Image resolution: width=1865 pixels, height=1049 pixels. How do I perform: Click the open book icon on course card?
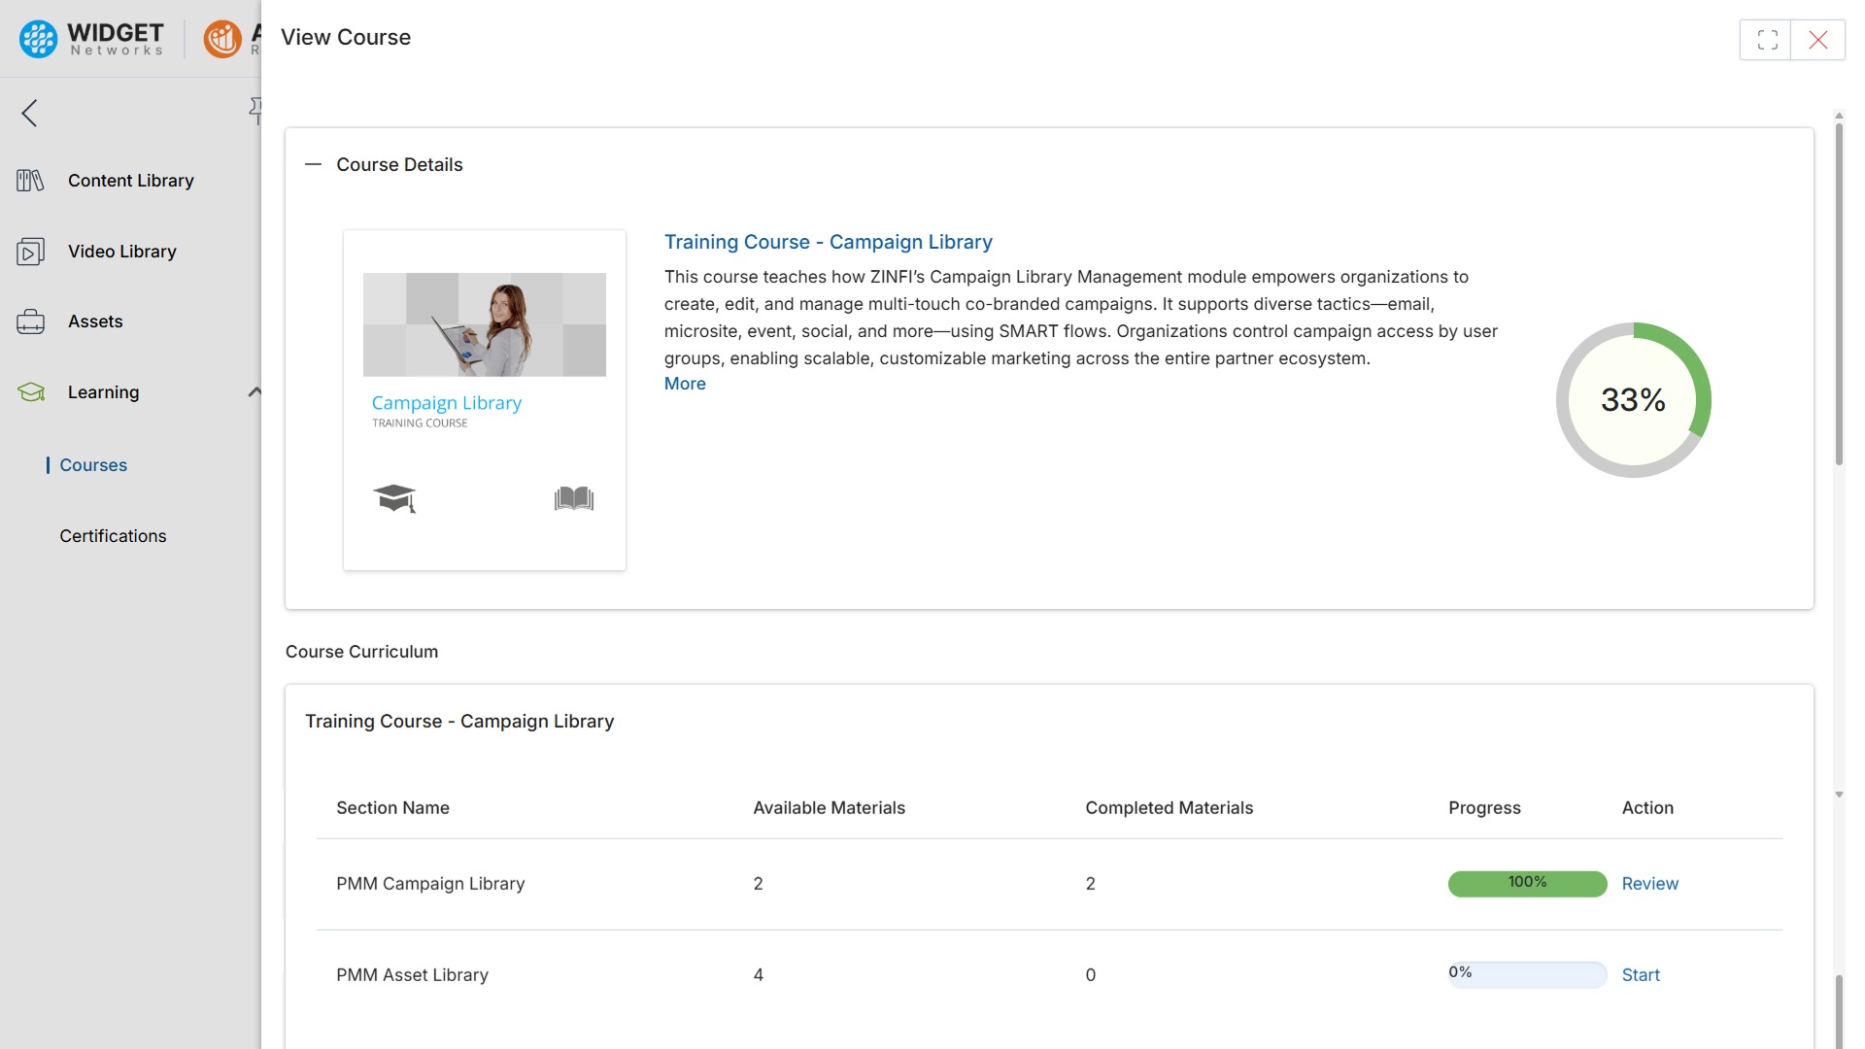coord(573,498)
